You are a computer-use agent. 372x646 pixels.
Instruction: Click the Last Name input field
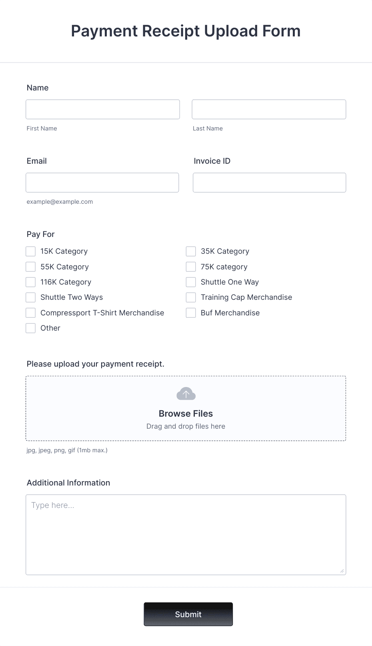(x=269, y=109)
